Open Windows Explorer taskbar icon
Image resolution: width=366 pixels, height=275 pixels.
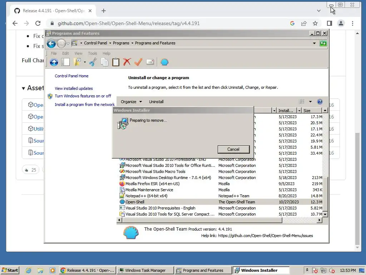tap(40, 270)
